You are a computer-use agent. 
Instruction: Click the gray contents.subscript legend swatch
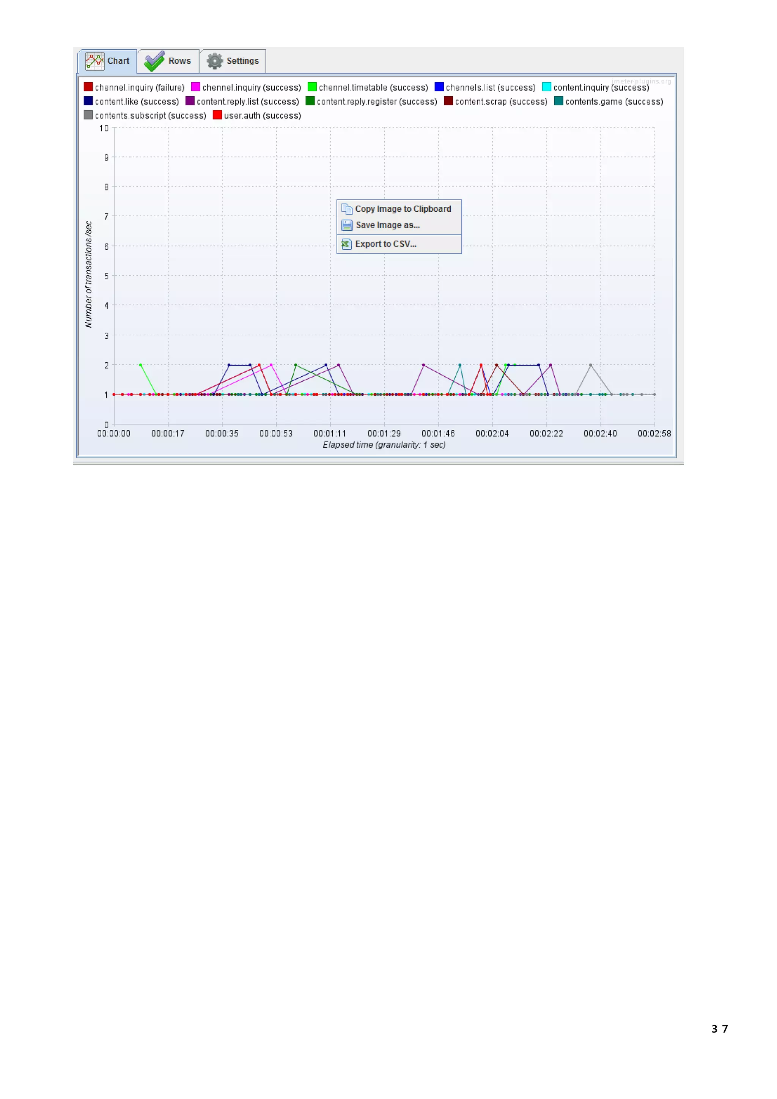coord(88,115)
